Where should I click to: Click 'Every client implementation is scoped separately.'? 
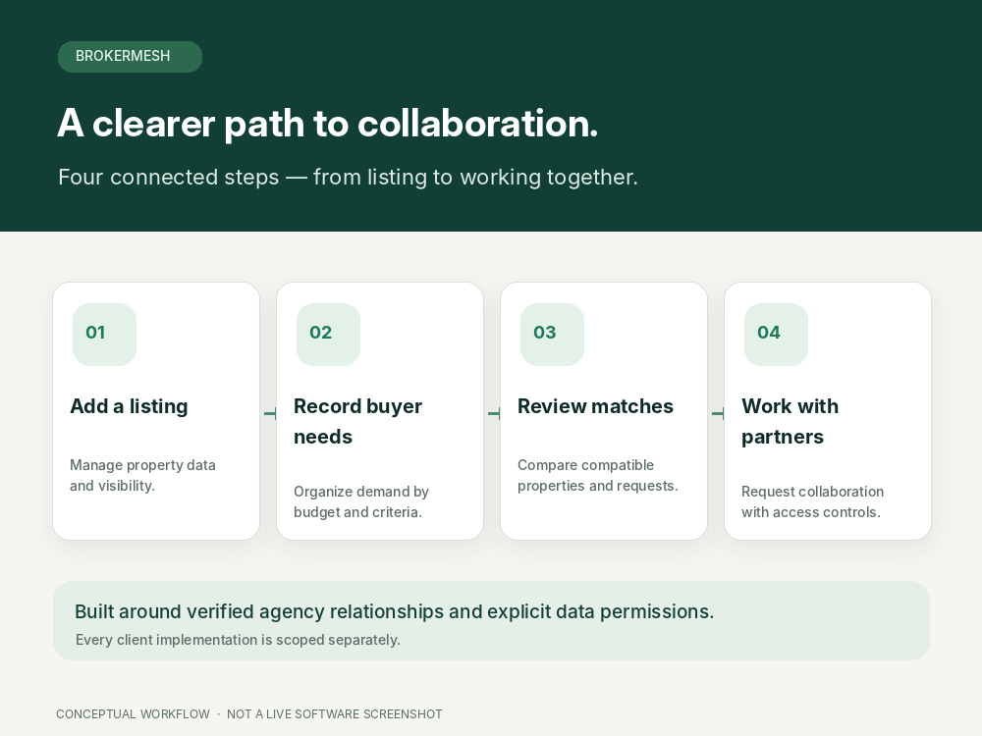tap(238, 640)
